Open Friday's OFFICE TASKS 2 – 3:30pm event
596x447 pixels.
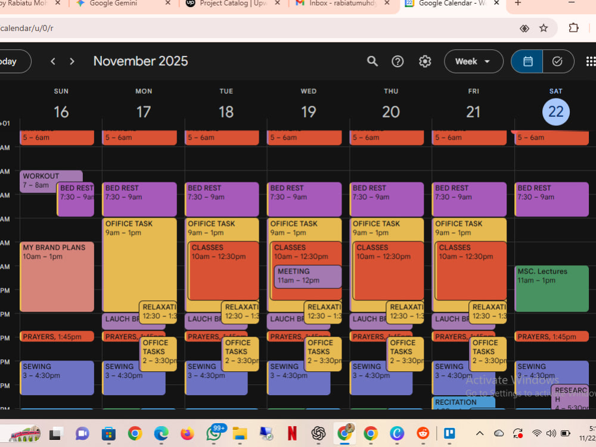pyautogui.click(x=488, y=354)
